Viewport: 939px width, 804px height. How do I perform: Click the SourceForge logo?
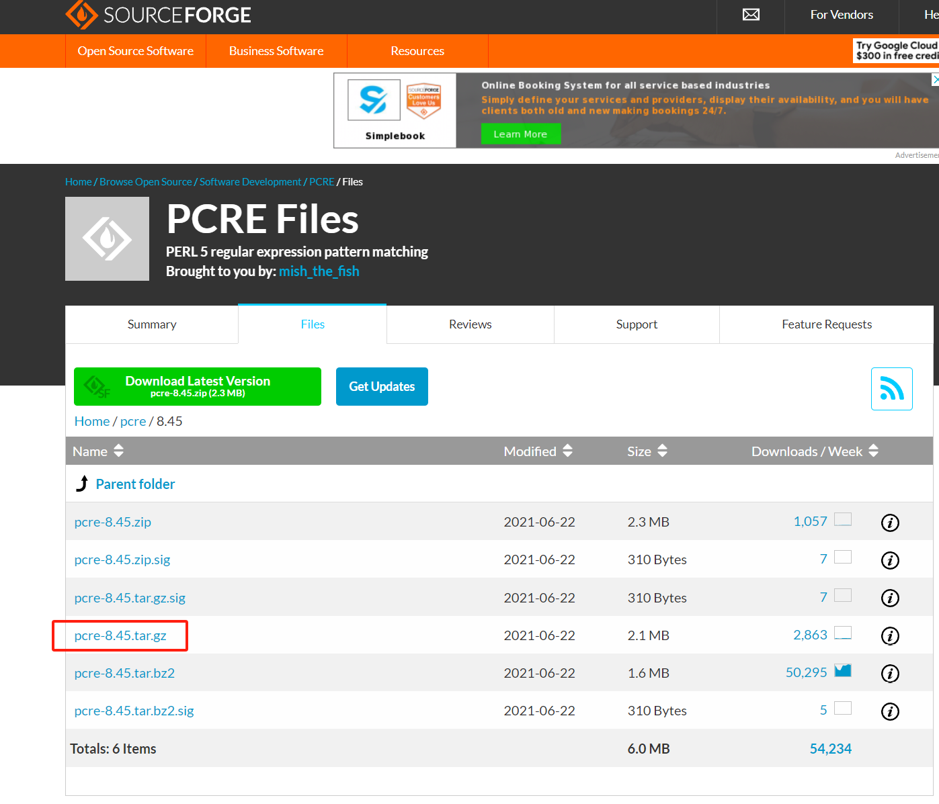click(159, 15)
